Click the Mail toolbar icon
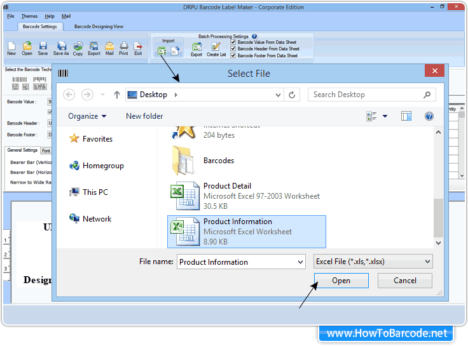Image resolution: width=468 pixels, height=346 pixels. (x=109, y=49)
